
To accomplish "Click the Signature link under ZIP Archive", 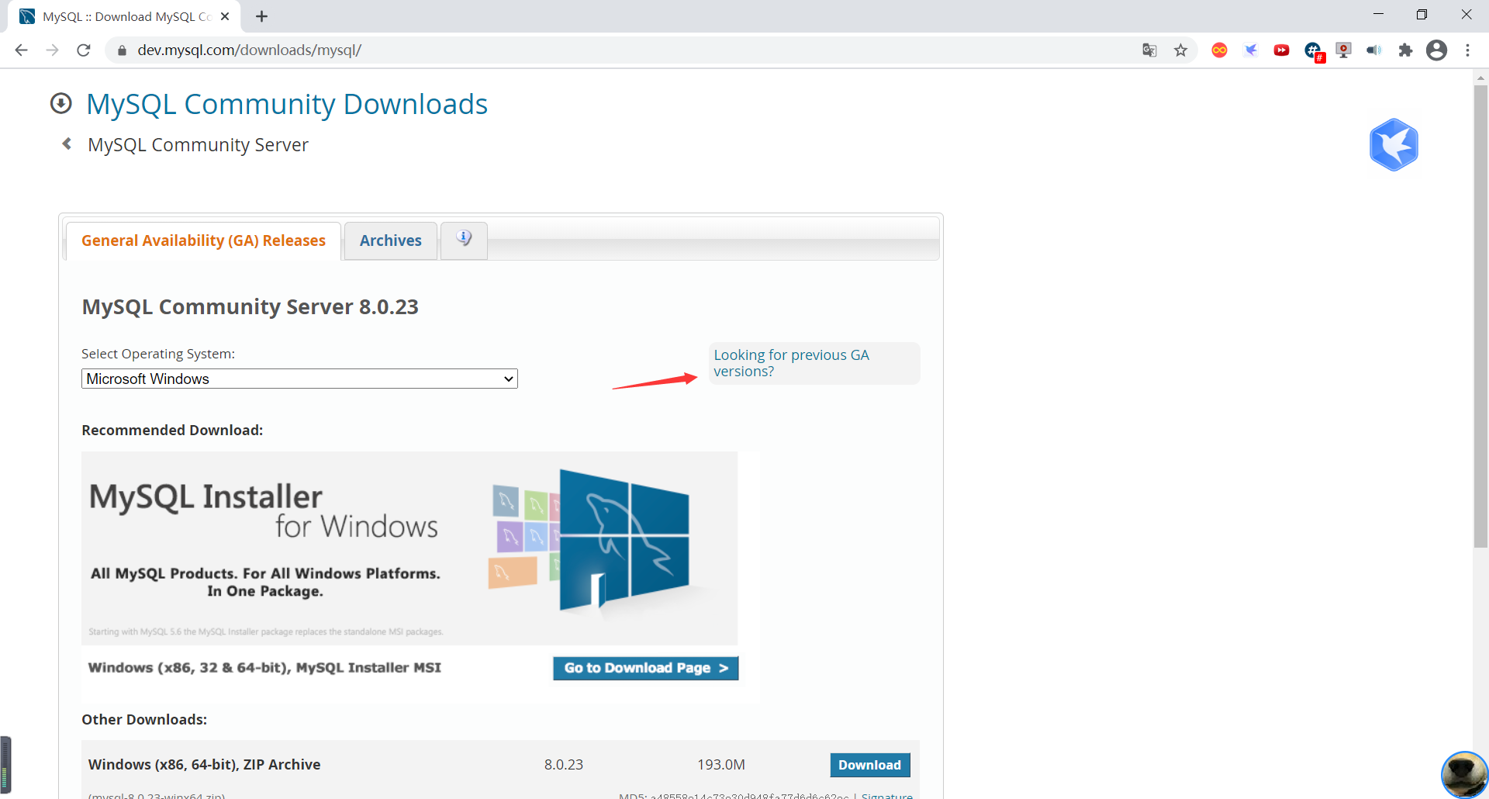I will coord(887,795).
